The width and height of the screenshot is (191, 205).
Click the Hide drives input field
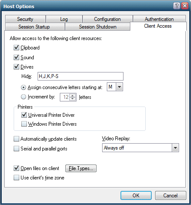(x=80, y=76)
